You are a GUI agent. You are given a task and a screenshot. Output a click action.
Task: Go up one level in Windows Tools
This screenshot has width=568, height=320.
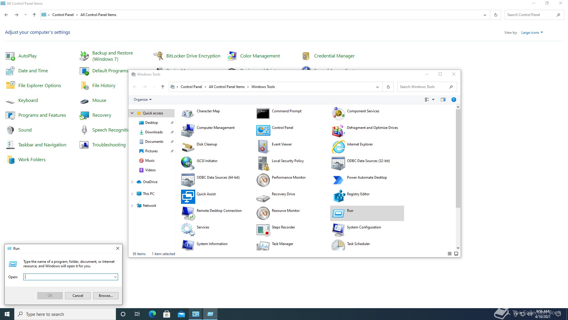(163, 87)
